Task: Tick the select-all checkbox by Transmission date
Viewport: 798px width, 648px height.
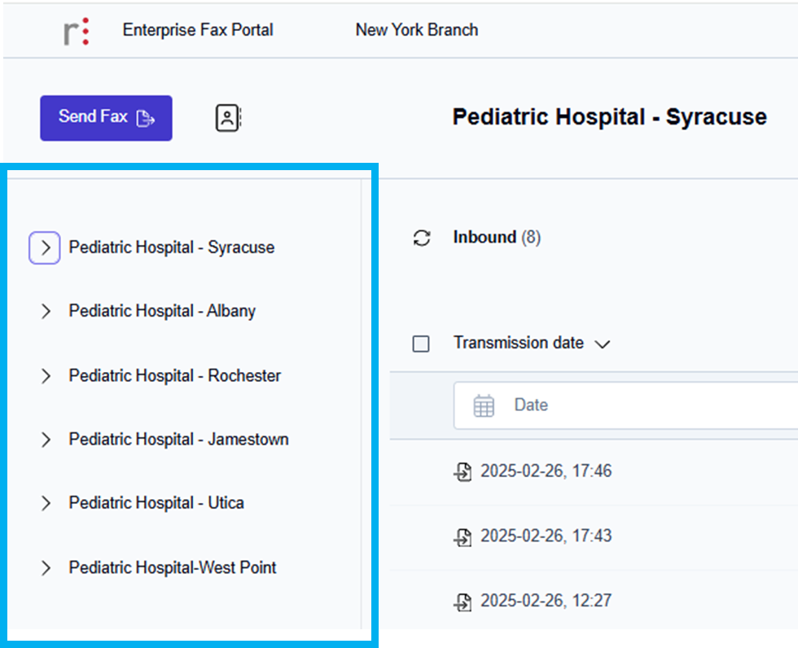Action: pyautogui.click(x=421, y=344)
